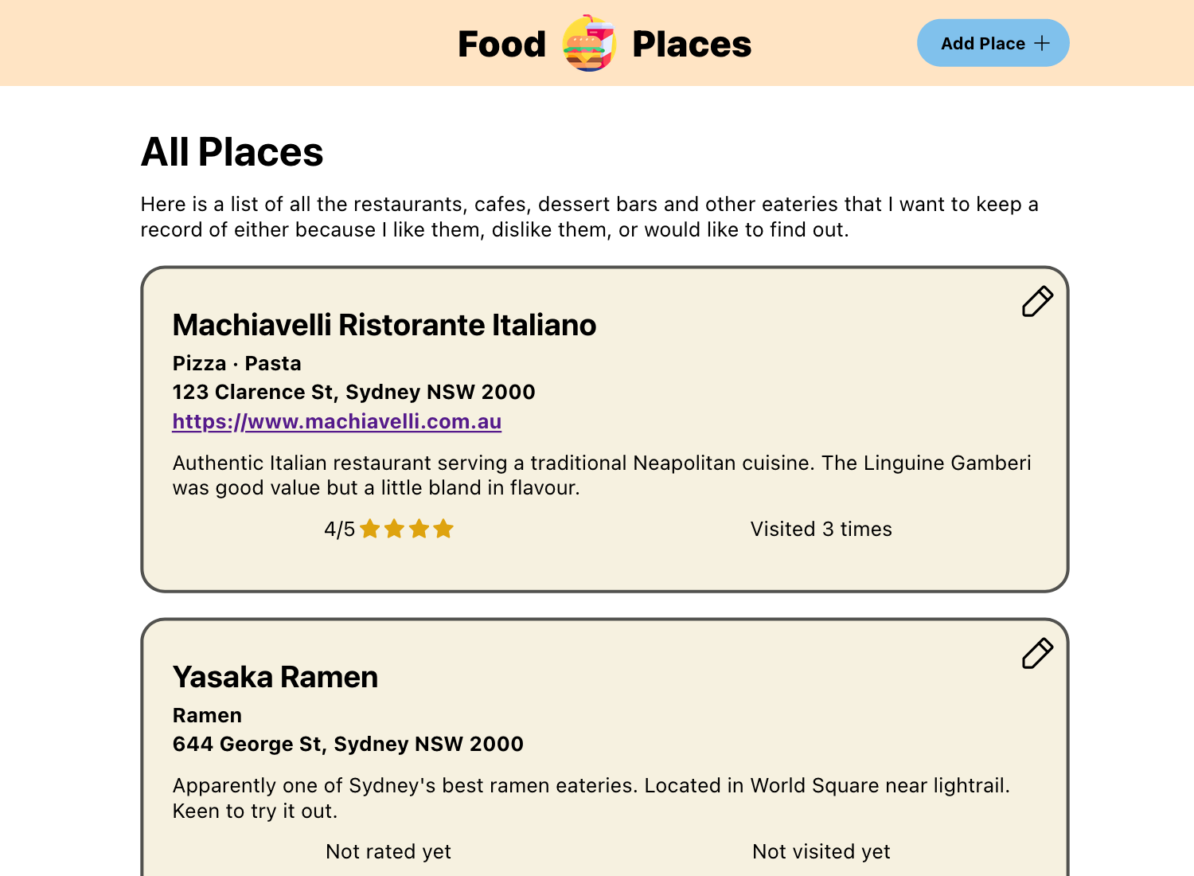The image size is (1194, 876).
Task: Open the machiavelli.com.au website link
Action: 337,421
